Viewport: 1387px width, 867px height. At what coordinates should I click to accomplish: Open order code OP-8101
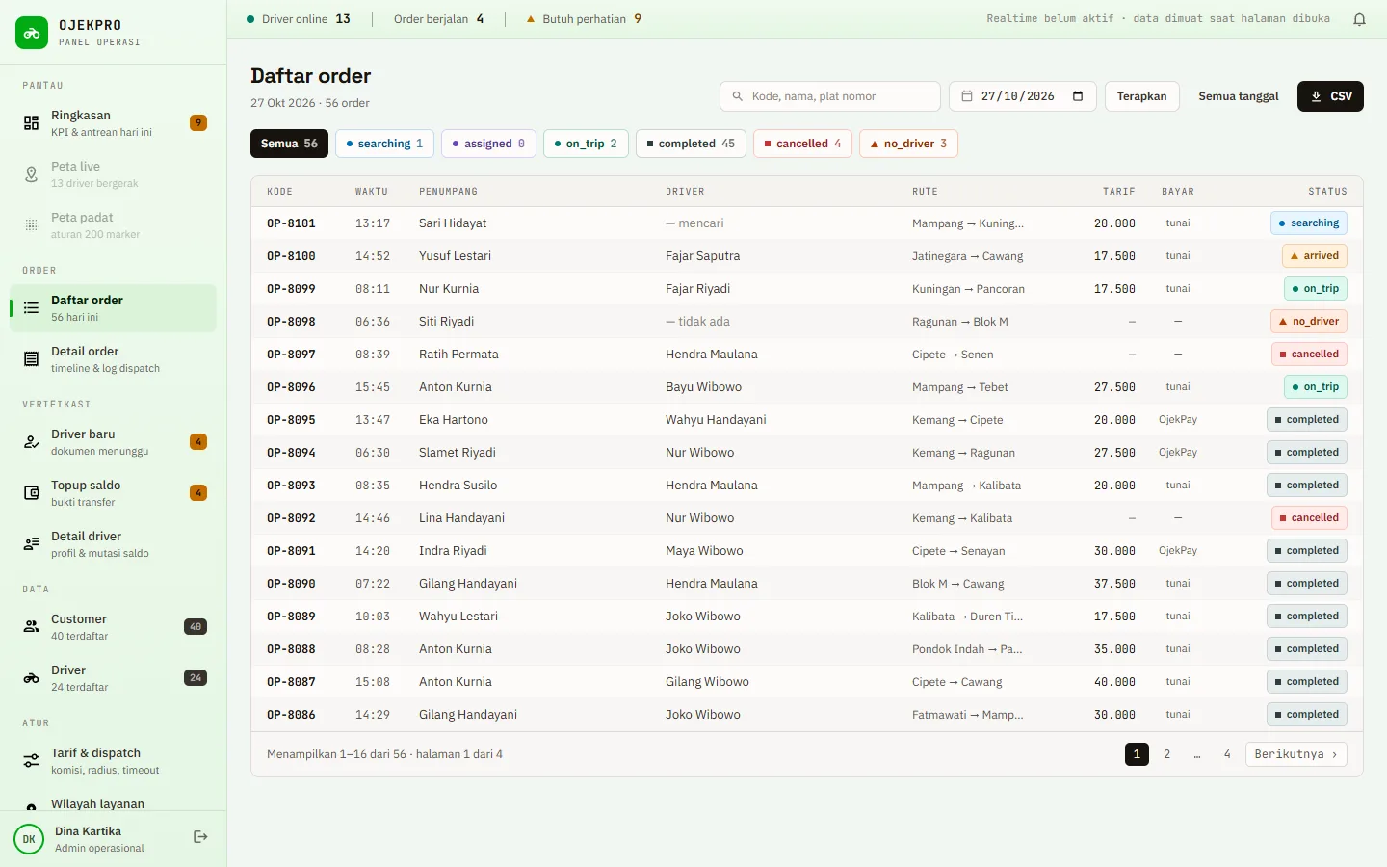pyautogui.click(x=291, y=223)
